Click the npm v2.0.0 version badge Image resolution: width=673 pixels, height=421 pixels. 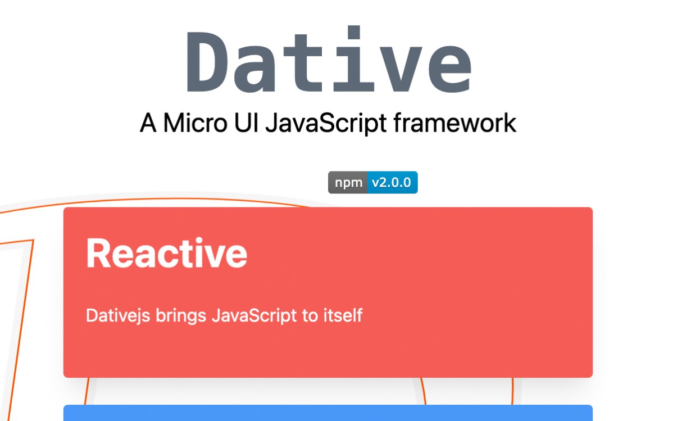point(372,183)
